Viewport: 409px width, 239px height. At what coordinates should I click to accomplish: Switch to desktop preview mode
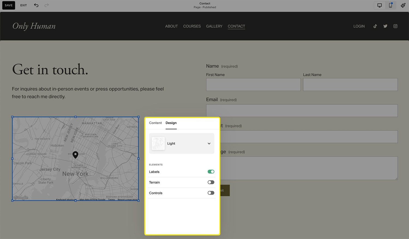379,5
